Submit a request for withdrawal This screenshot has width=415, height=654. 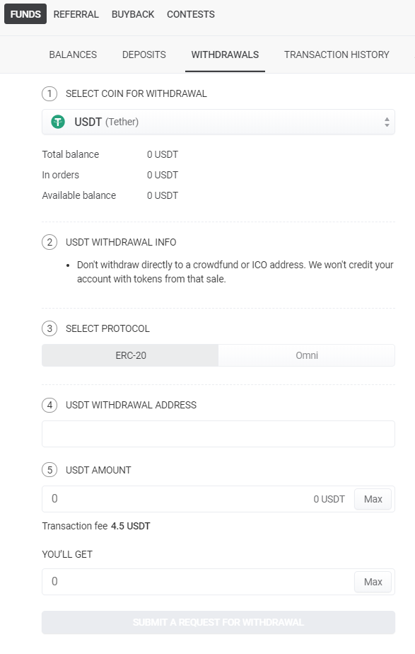pos(218,622)
